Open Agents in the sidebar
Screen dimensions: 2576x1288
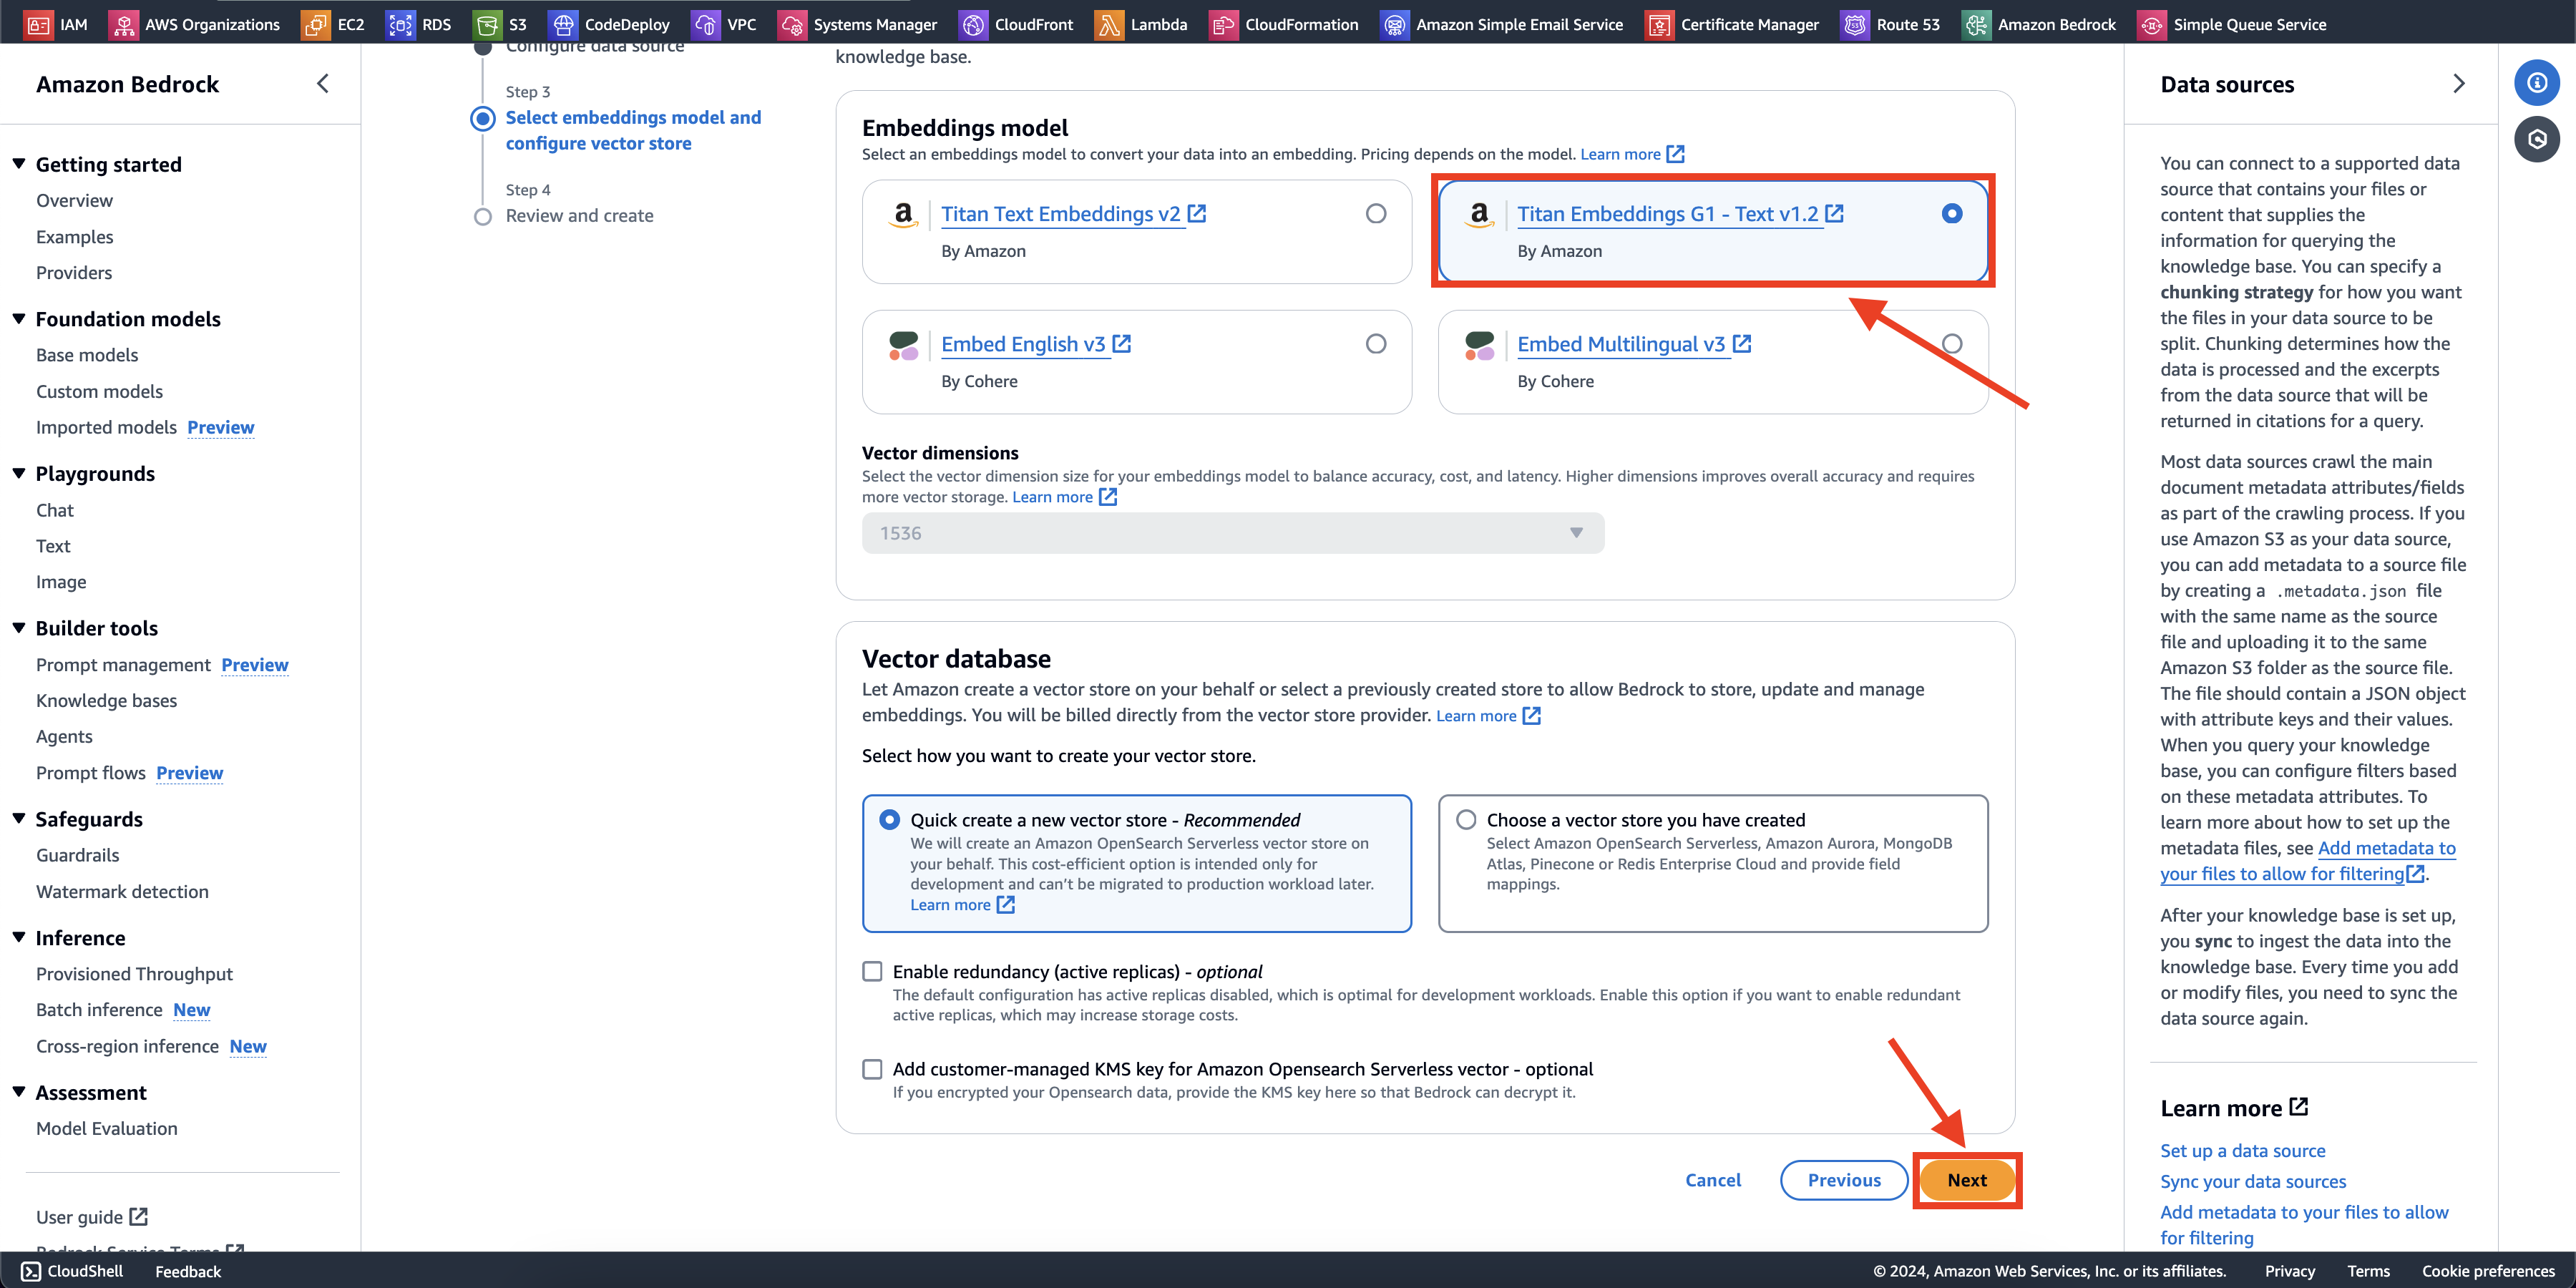tap(64, 736)
